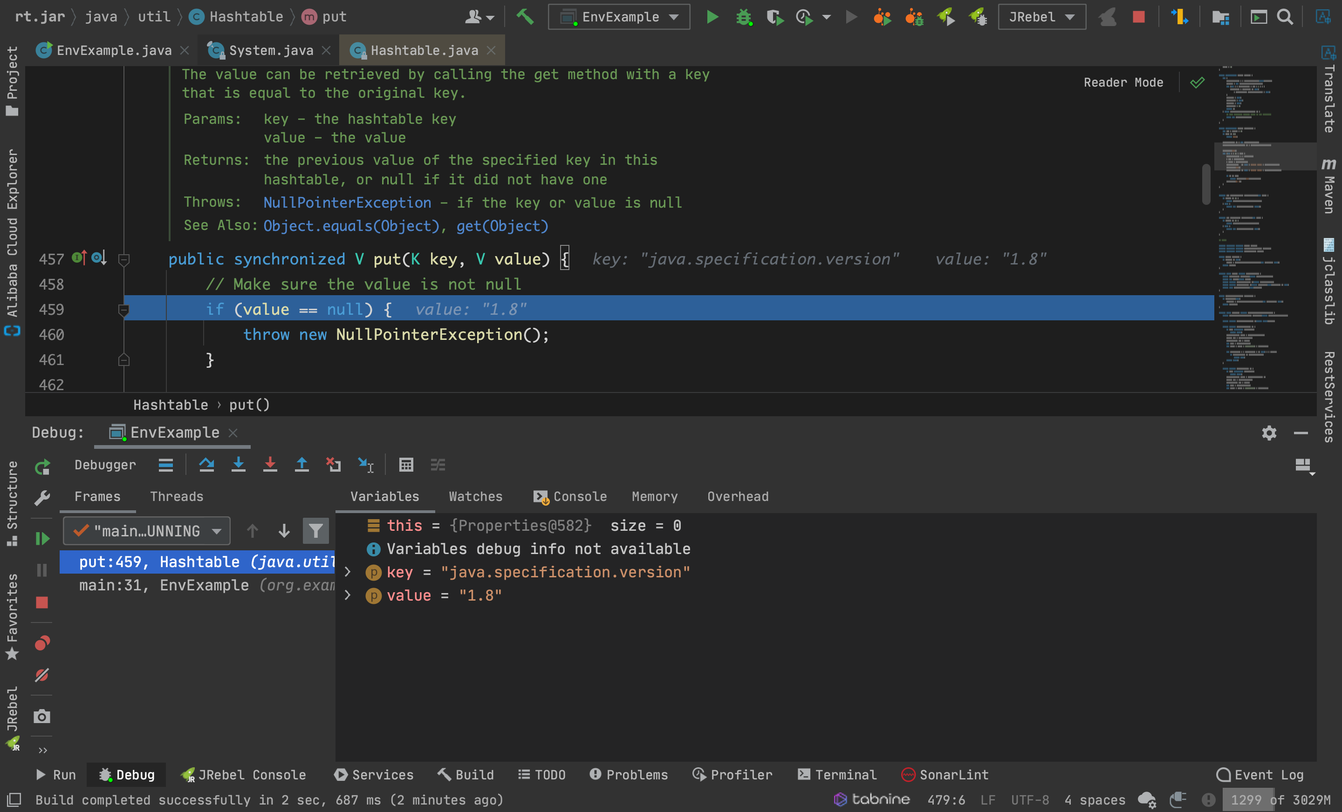Screen dimensions: 1342x812
Task: Toggle Reader Mode in the editor
Action: pos(1123,82)
